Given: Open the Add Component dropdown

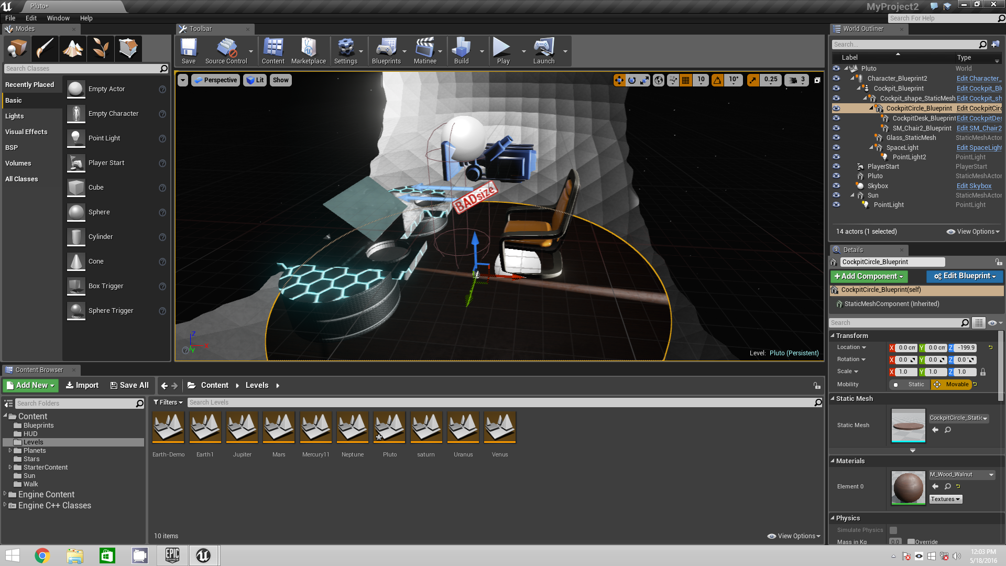Looking at the screenshot, I should click(869, 277).
